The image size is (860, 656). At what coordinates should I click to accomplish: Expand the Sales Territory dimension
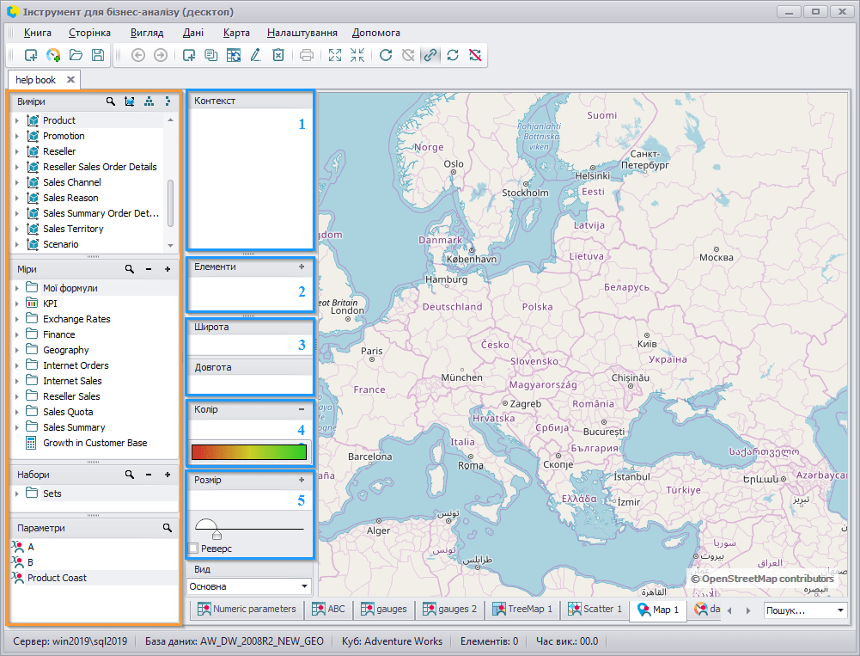[17, 229]
